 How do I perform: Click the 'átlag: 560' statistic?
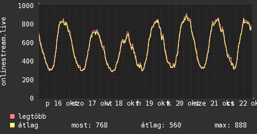(x=161, y=125)
